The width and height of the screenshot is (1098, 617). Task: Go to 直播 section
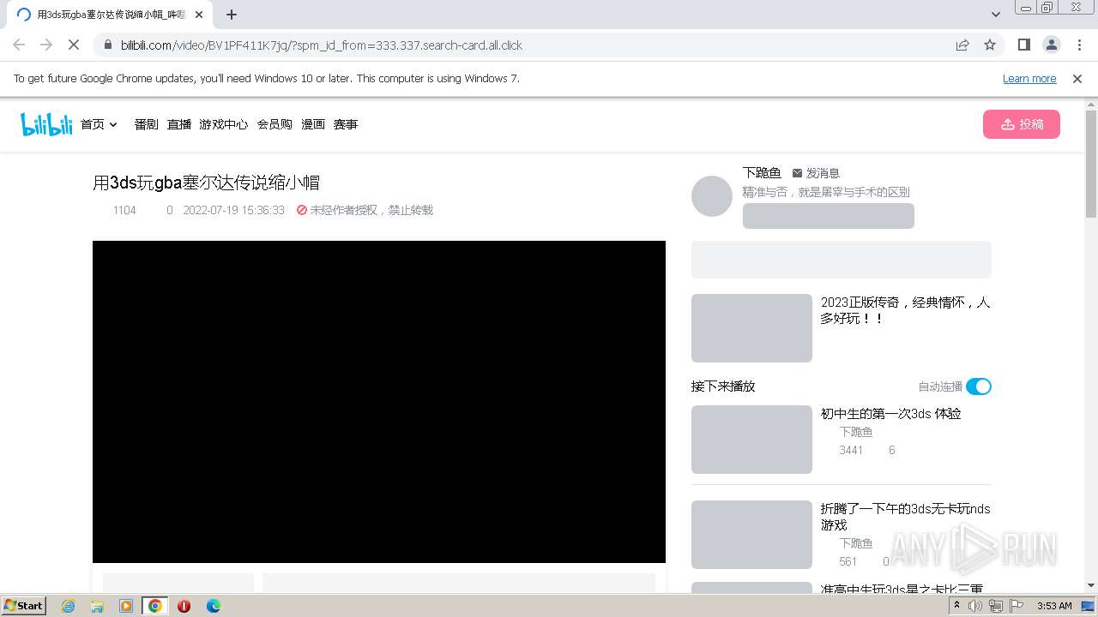pyautogui.click(x=179, y=124)
